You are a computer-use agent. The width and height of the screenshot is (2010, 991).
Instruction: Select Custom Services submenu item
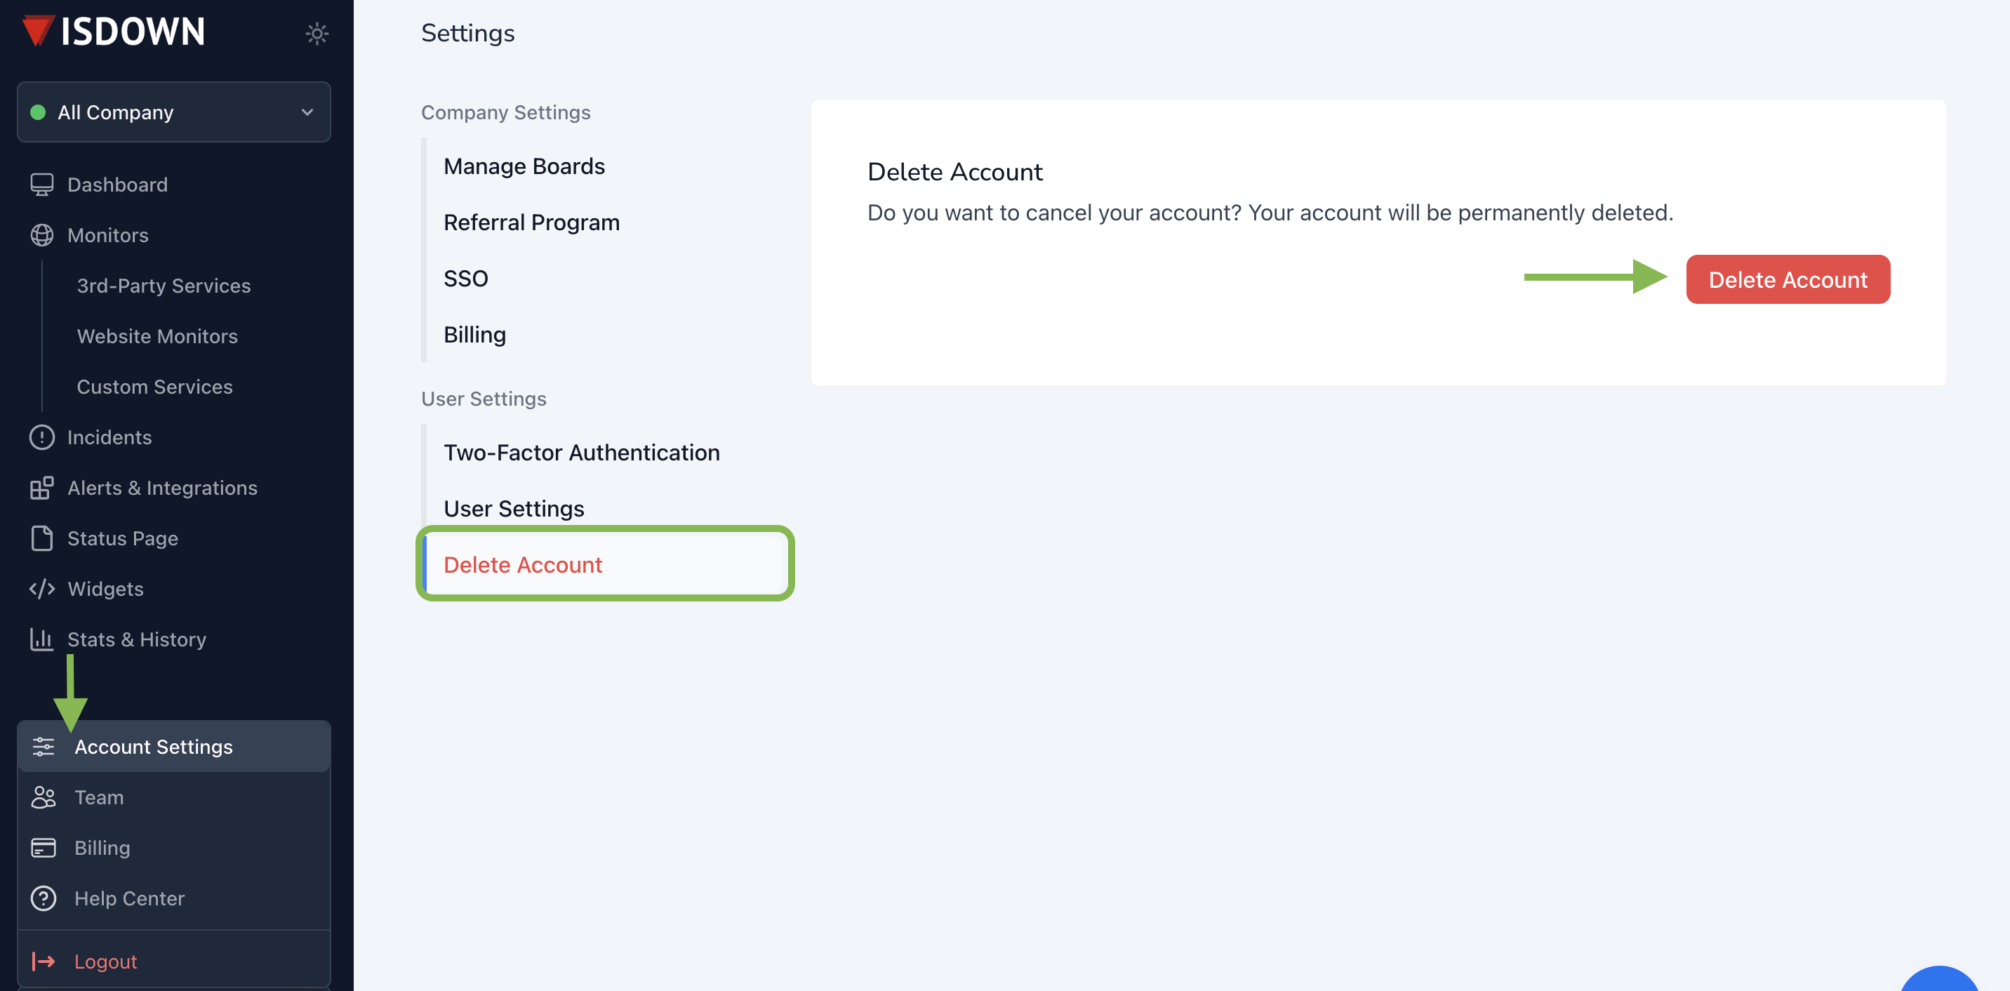(154, 387)
